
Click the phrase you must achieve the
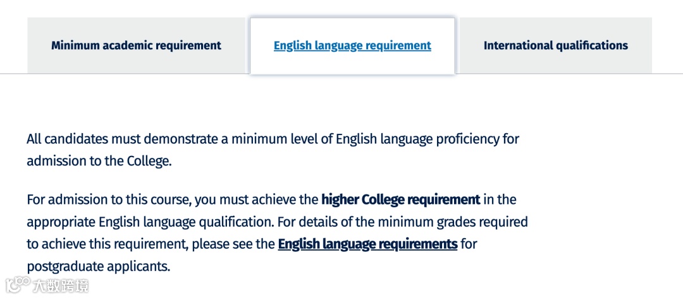pos(257,200)
